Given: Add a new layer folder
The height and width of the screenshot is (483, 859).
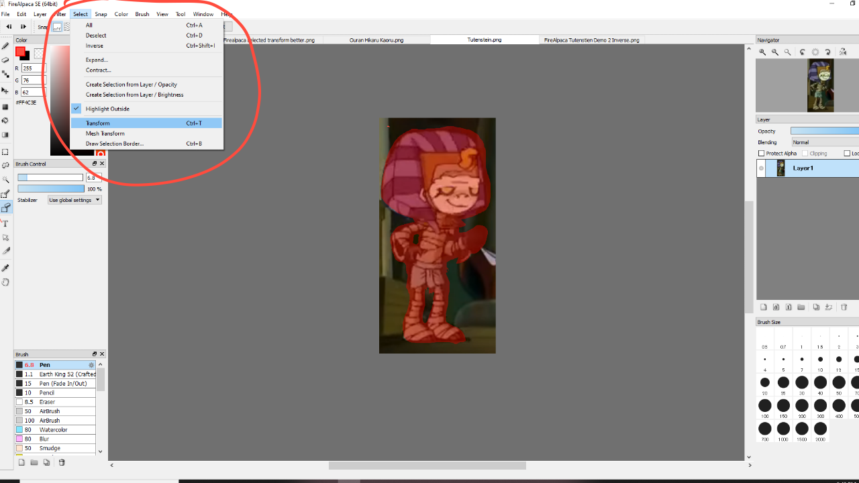Looking at the screenshot, I should (801, 307).
